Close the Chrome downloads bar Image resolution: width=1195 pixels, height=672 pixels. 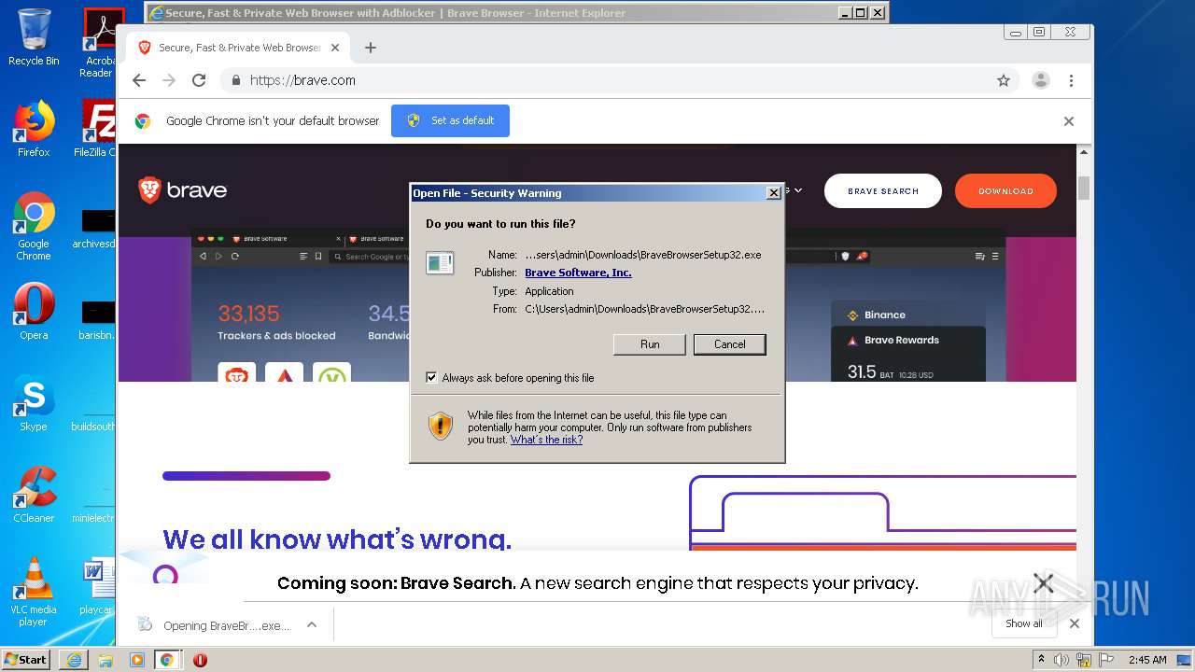(x=1075, y=623)
